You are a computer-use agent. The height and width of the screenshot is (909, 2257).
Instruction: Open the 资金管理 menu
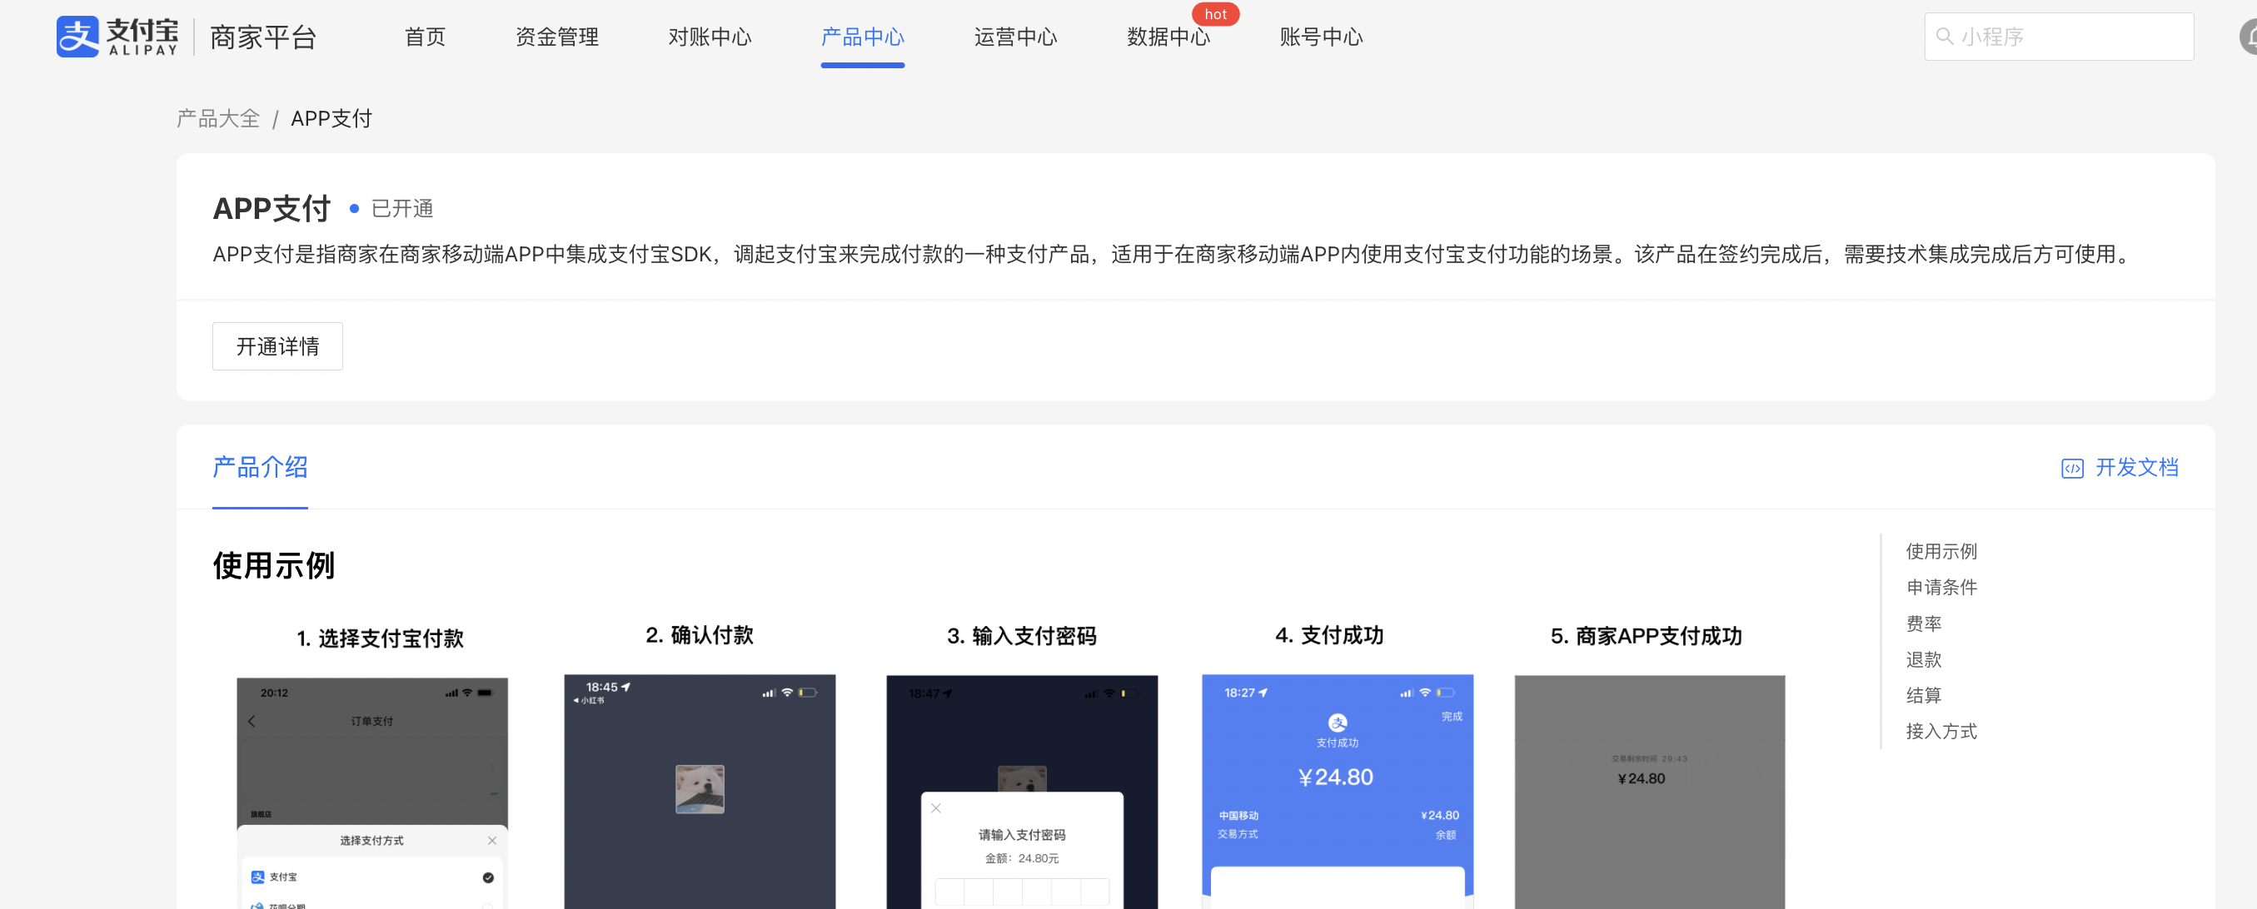coord(557,37)
